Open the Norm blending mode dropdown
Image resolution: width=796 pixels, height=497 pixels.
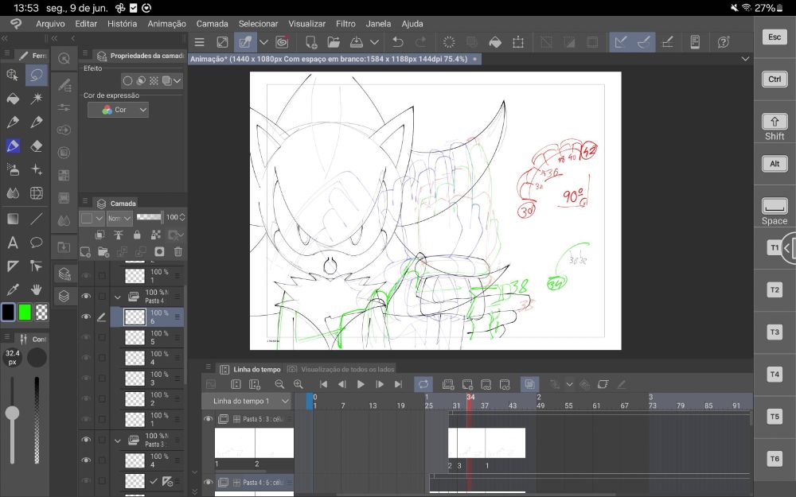point(119,218)
